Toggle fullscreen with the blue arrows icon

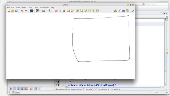coord(133,11)
